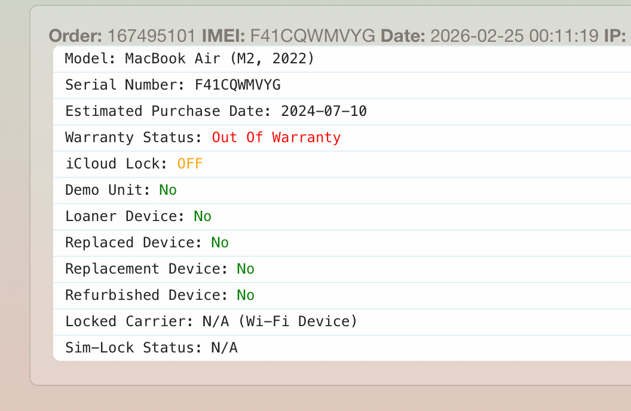631x411 pixels.
Task: Click the Order: label in header
Action: click(x=75, y=36)
